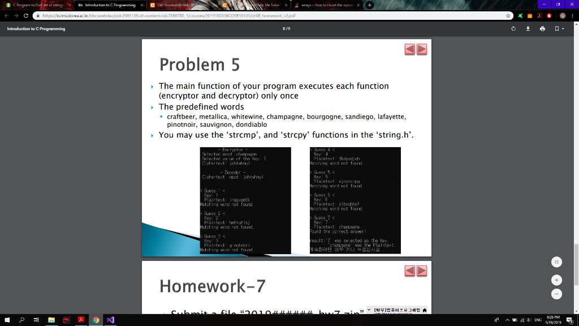Launch Adobe Acrobat Reader from the taskbar
Viewport: 579px width, 326px height.
(81, 320)
